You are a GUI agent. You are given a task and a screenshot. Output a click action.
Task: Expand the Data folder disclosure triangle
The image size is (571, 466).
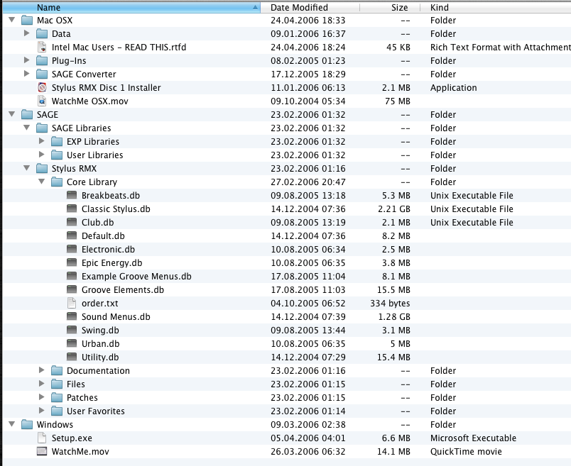pos(26,34)
